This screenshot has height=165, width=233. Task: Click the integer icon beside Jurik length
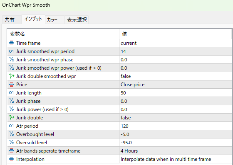[12, 93]
